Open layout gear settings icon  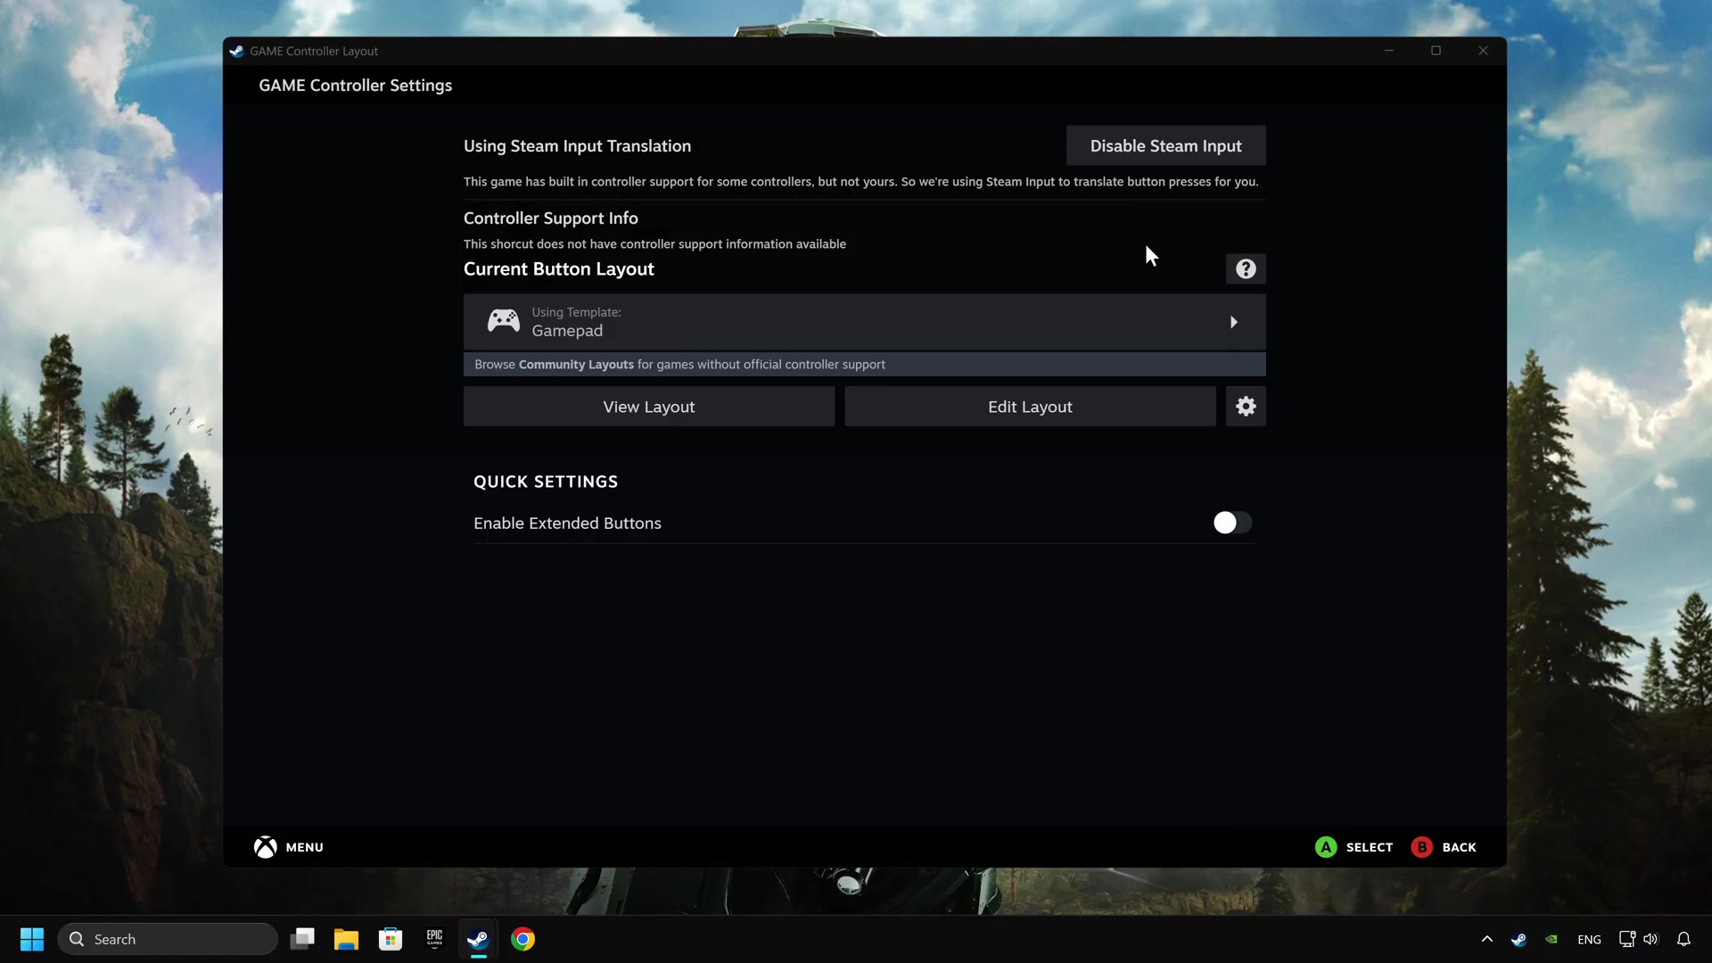click(1246, 407)
